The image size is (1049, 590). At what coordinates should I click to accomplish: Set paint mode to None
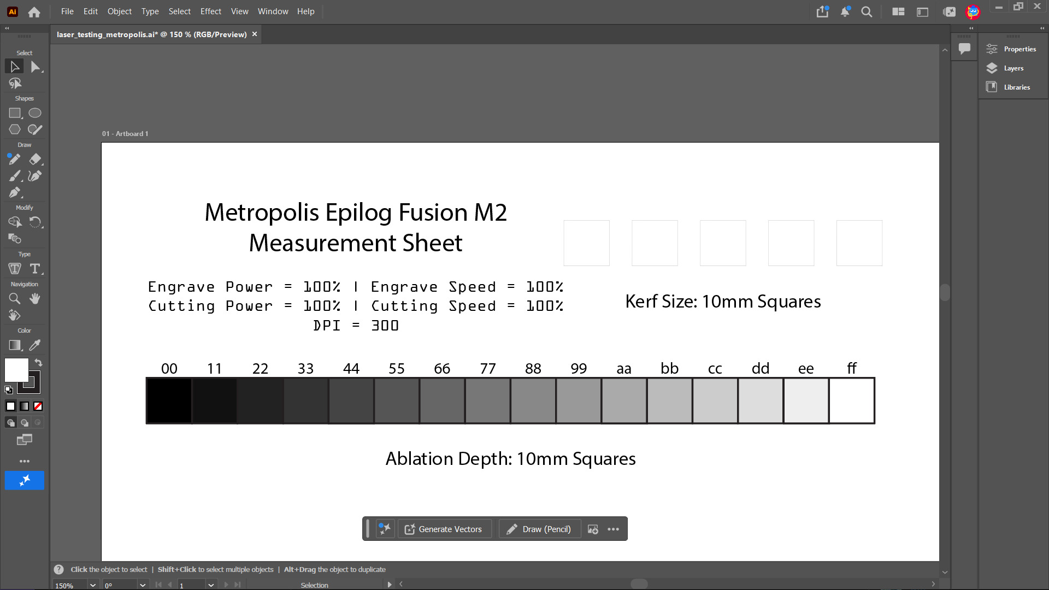point(38,406)
